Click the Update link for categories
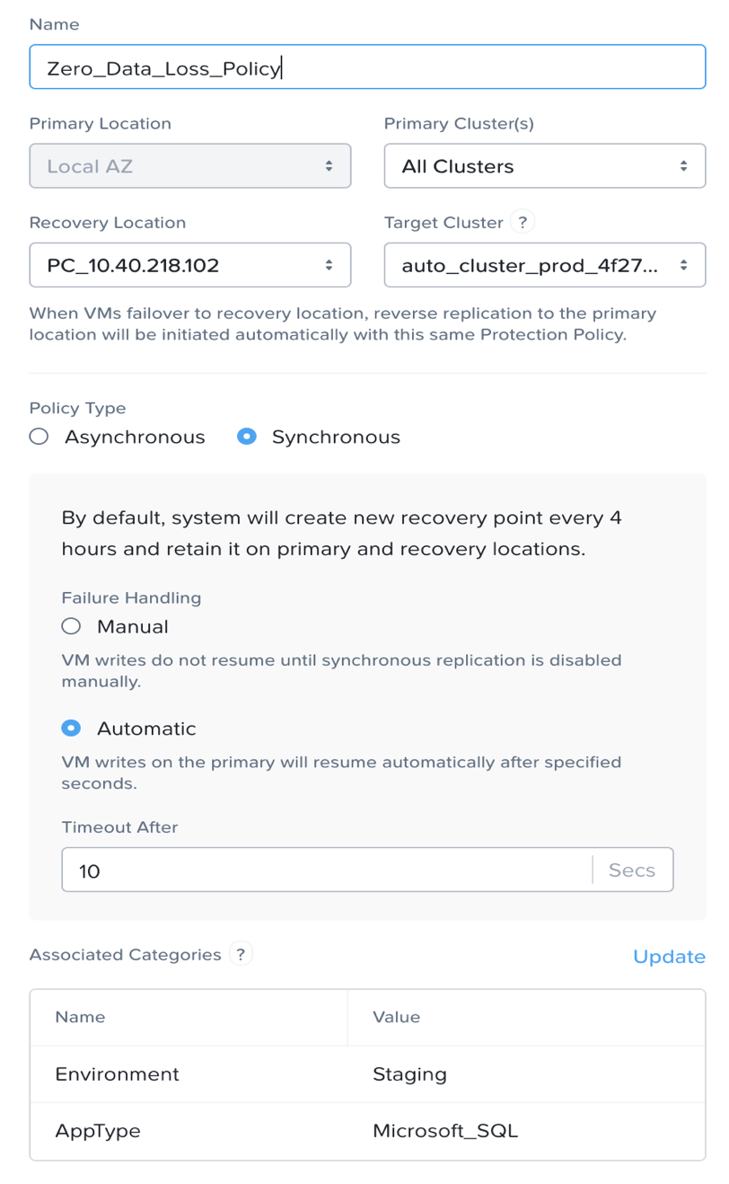The height and width of the screenshot is (1184, 729). (669, 957)
